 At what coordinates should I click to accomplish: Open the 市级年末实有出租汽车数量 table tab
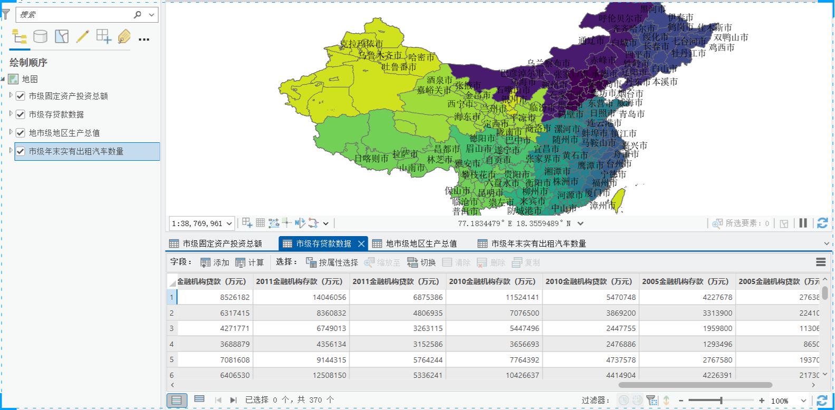click(x=532, y=243)
